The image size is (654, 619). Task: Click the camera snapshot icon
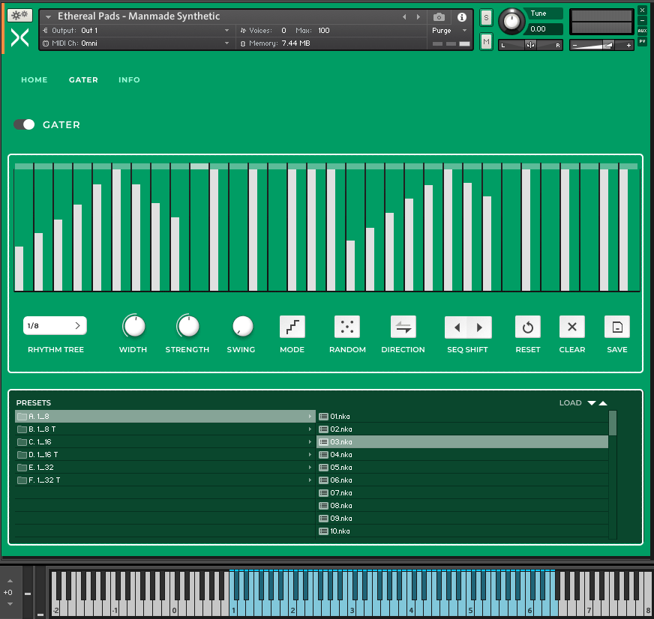point(439,17)
